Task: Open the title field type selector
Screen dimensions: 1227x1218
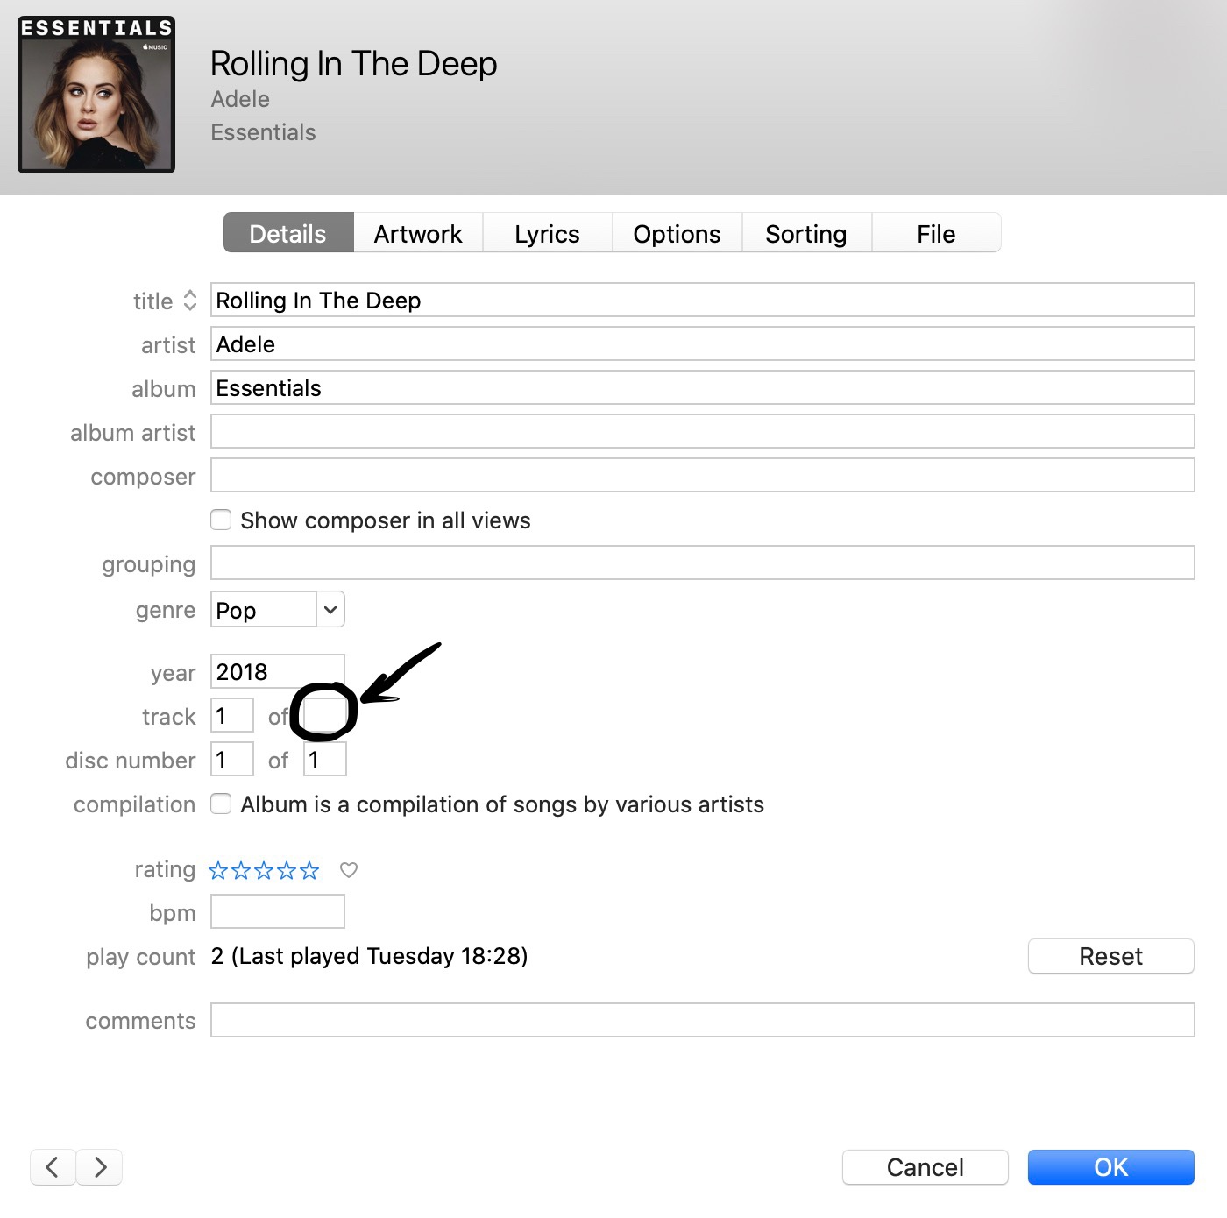Action: click(190, 301)
